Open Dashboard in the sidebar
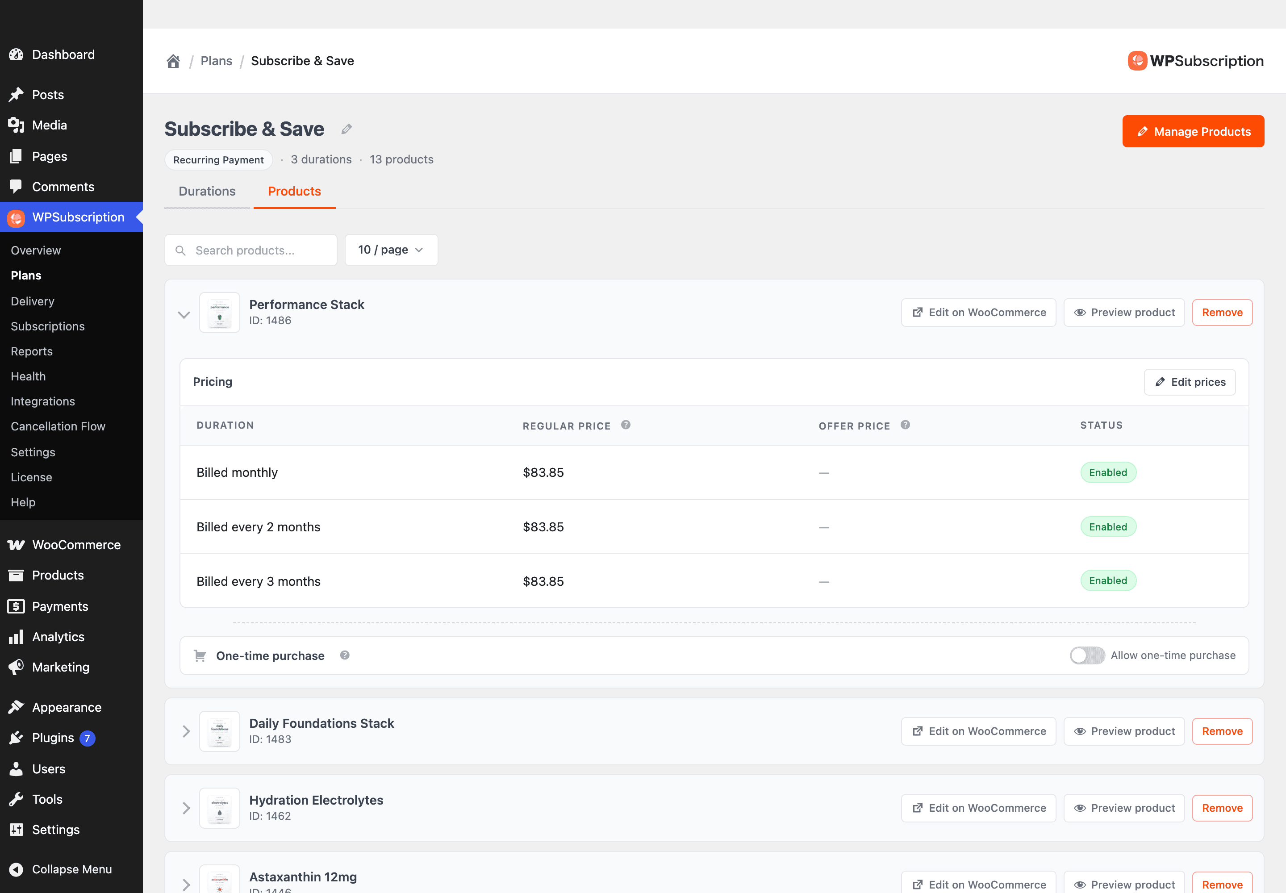Viewport: 1286px width, 893px height. pos(71,54)
